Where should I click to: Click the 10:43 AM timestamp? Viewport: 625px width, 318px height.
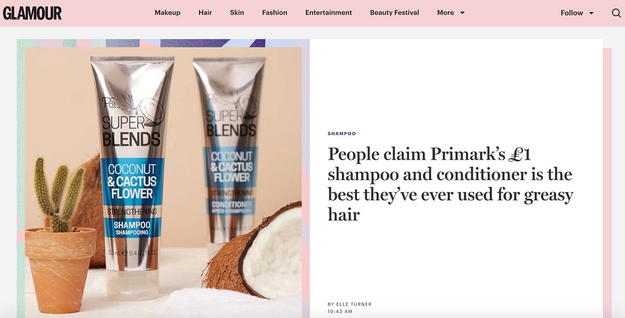[x=340, y=311]
